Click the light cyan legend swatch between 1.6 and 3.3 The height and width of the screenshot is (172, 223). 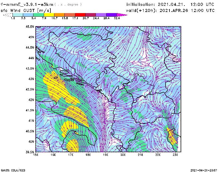tap(18, 15)
